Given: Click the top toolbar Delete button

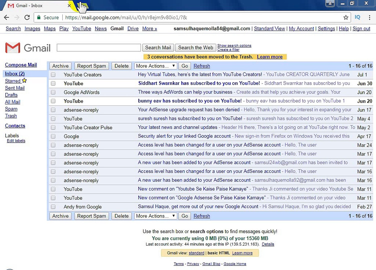Looking at the screenshot, I should (x=121, y=66).
